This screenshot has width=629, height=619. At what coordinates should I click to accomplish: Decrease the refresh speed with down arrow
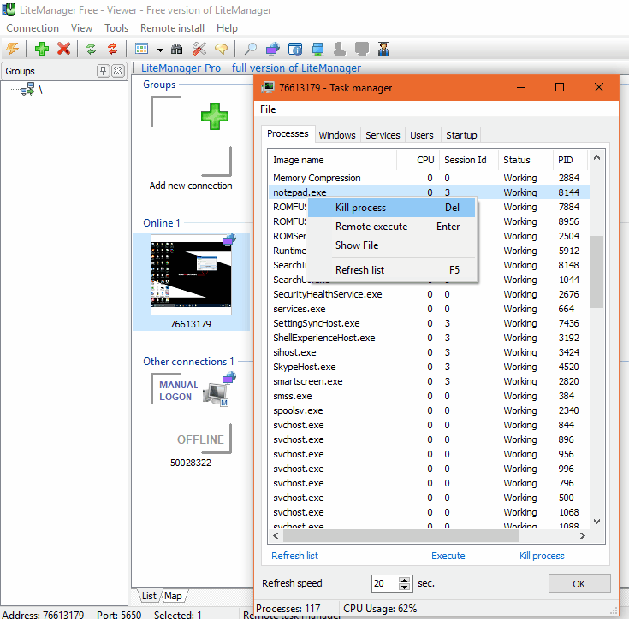coord(404,587)
